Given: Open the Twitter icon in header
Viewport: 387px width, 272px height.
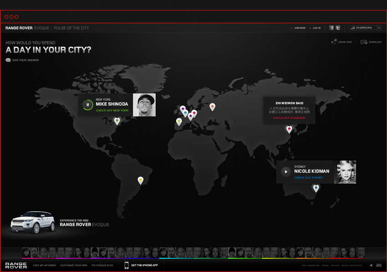Looking at the screenshot, I should (x=338, y=28).
